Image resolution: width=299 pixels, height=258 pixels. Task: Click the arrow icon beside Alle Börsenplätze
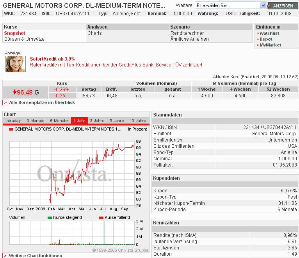click(5, 102)
